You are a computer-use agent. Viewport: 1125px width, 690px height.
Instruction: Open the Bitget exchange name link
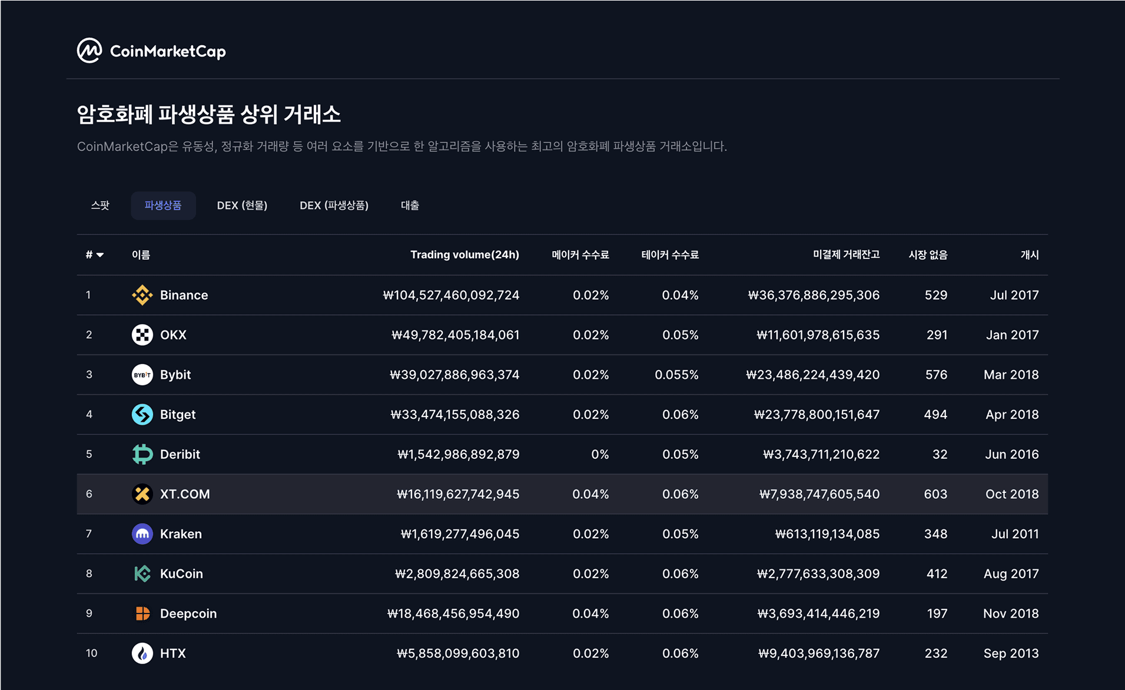178,415
